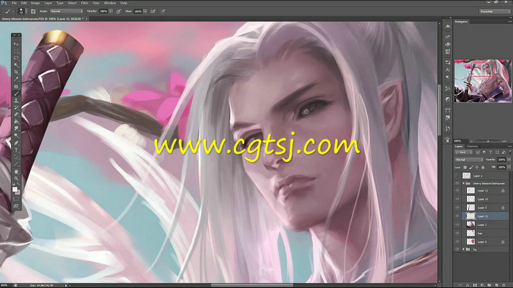
Task: Open the Tool Presets panel icon
Action: (x=448, y=88)
